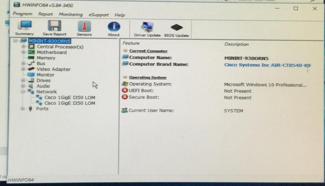Launch Driver Update from the toolbar
The width and height of the screenshot is (325, 186).
147,28
